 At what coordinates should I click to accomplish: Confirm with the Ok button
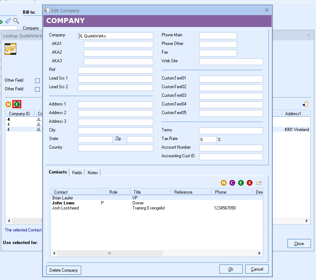(x=231, y=269)
